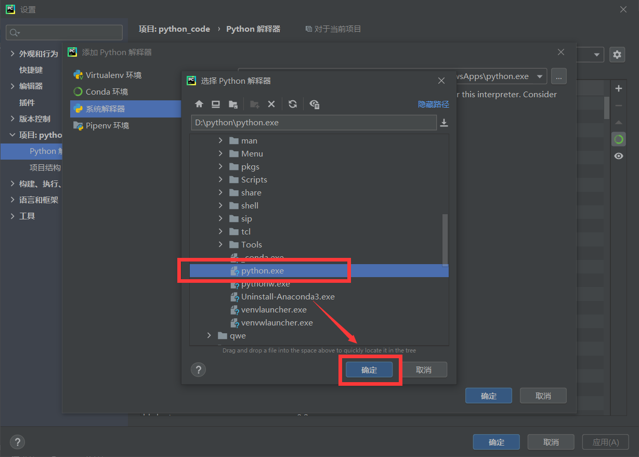Select 系统解释器 in interpreter types
639x457 pixels.
pyautogui.click(x=125, y=109)
